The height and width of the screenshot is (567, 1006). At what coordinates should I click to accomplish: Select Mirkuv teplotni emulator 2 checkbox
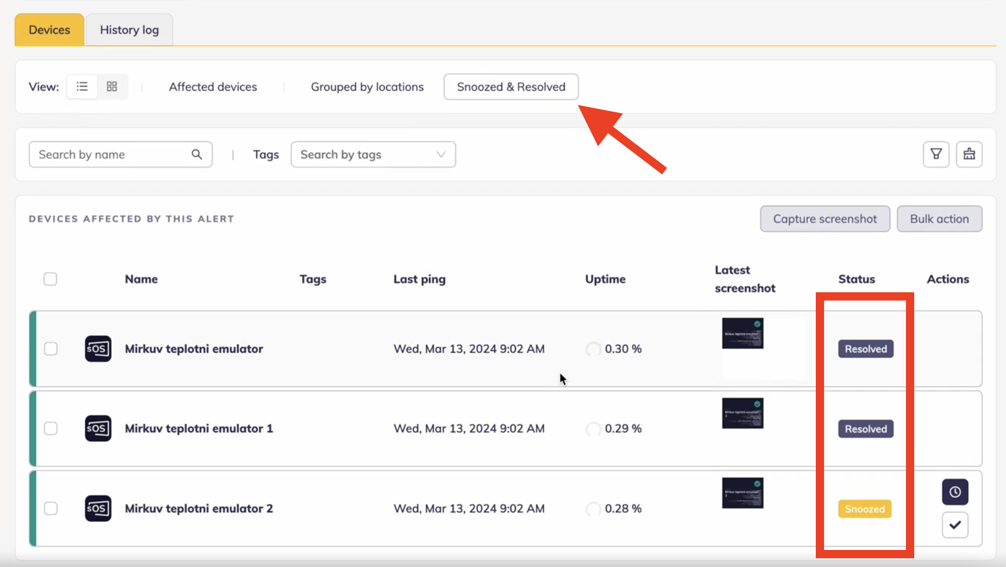51,509
